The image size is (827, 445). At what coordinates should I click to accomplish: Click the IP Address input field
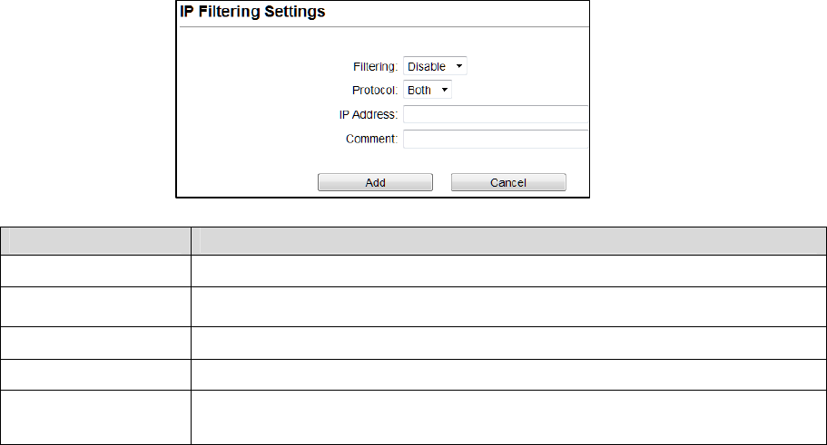coord(496,115)
